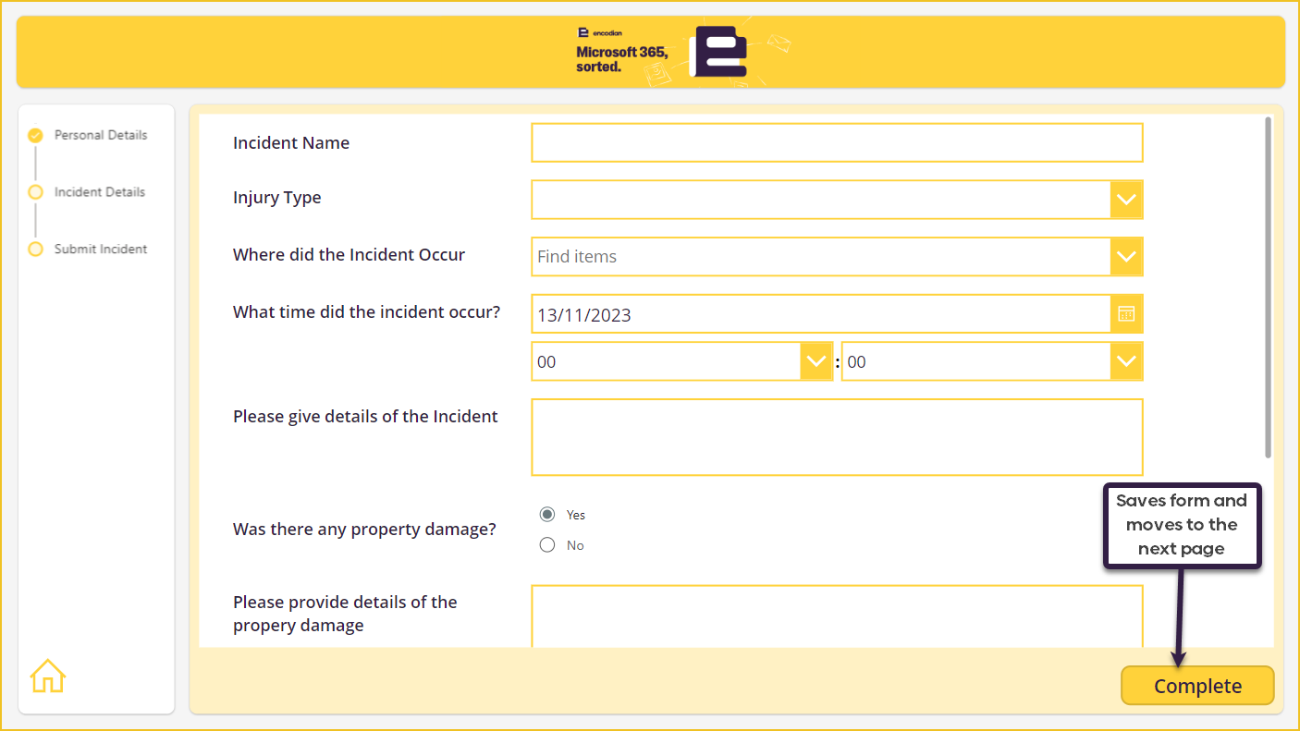Click the Personal Details step checkmark circle
The image size is (1300, 731).
click(35, 135)
